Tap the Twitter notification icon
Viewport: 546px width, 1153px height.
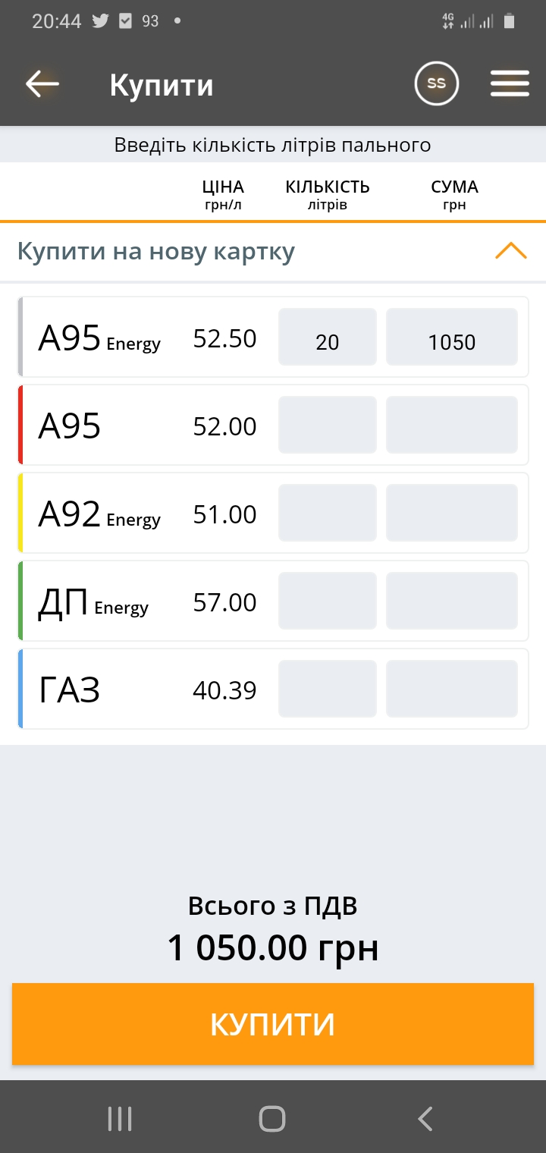click(x=100, y=21)
